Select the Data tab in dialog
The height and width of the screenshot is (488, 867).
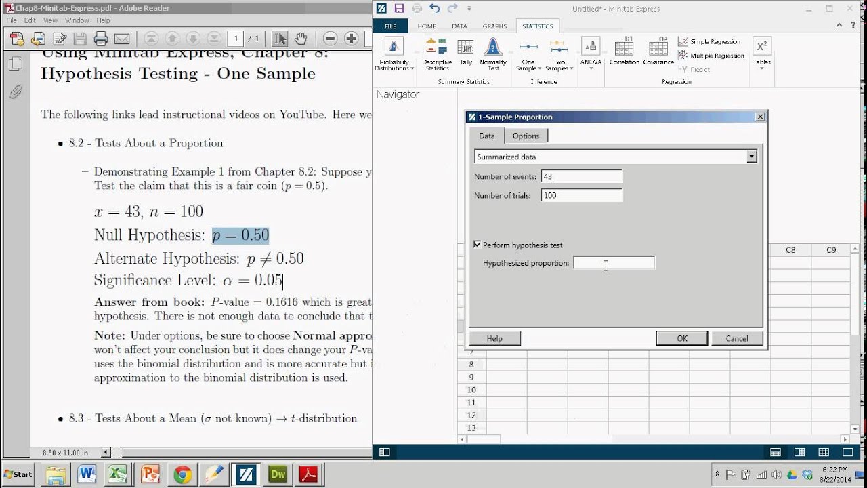tap(487, 136)
